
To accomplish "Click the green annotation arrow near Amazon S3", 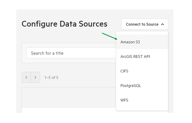I will click(110, 36).
